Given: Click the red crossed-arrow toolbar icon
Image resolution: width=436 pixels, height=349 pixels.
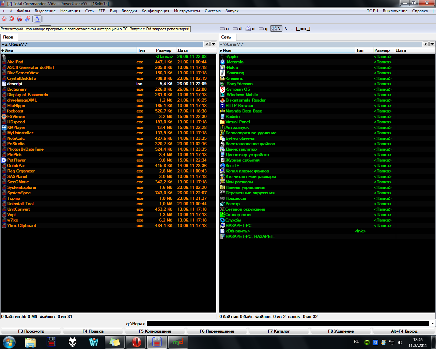Looking at the screenshot, I should point(12,19).
